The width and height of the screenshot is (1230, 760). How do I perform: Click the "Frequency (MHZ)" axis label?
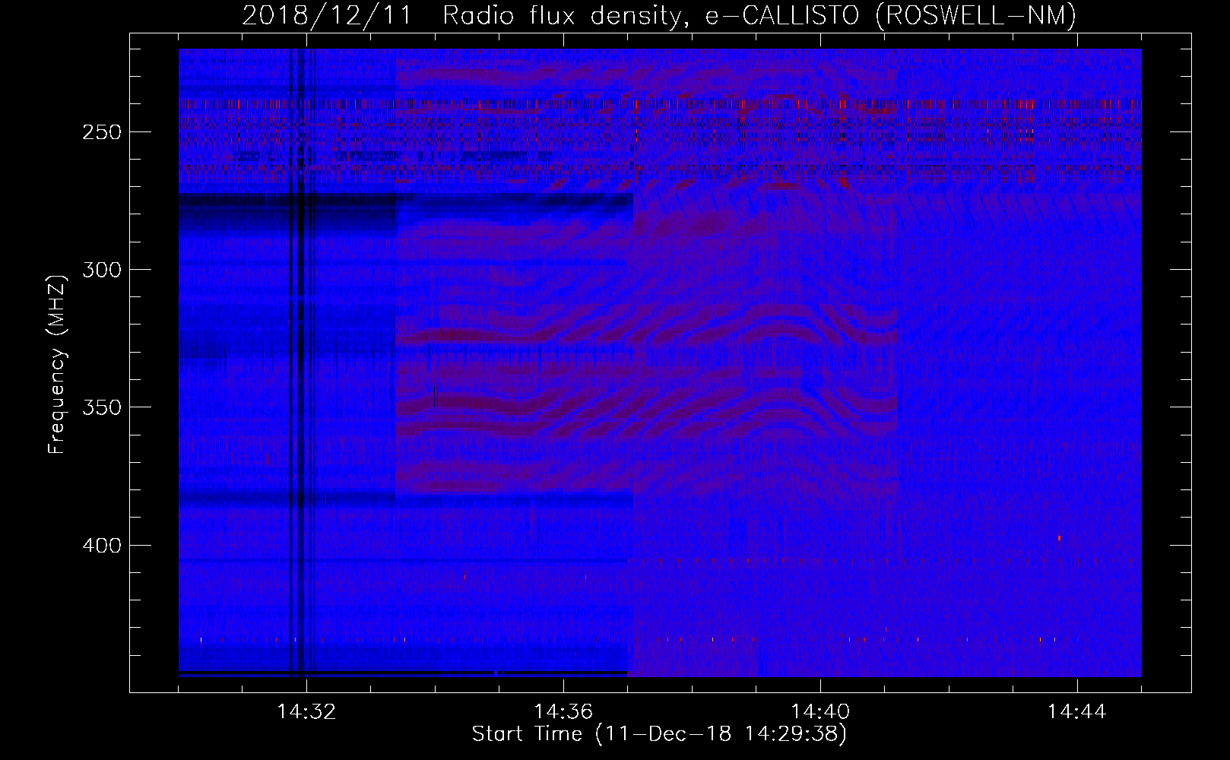[58, 364]
